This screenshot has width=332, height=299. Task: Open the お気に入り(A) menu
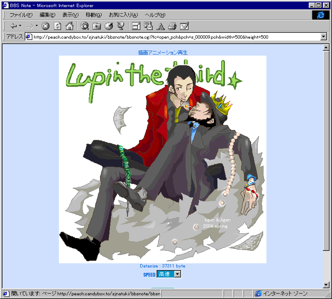[x=123, y=15]
